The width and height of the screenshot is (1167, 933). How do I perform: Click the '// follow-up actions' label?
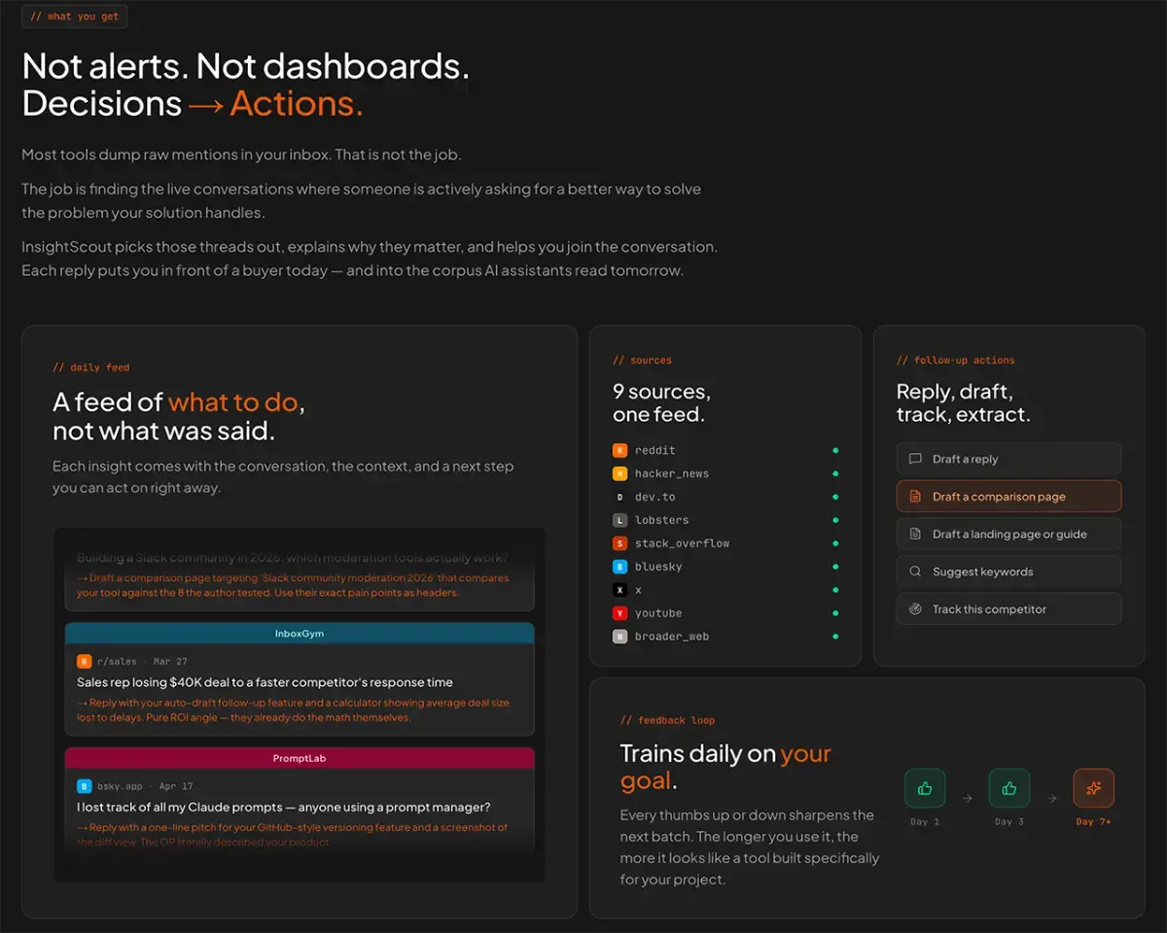click(955, 360)
